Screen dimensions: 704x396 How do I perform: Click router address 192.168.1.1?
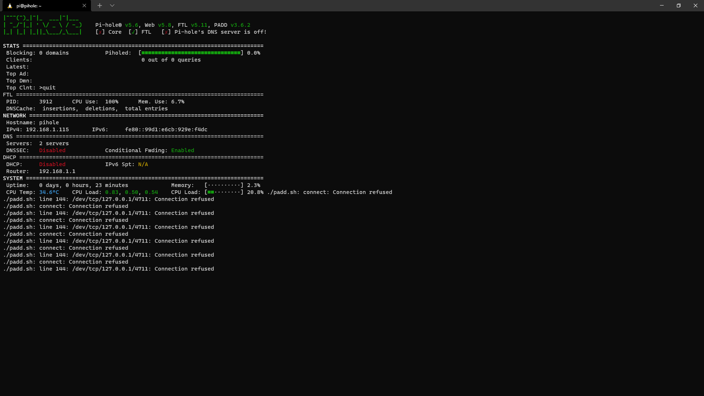57,172
